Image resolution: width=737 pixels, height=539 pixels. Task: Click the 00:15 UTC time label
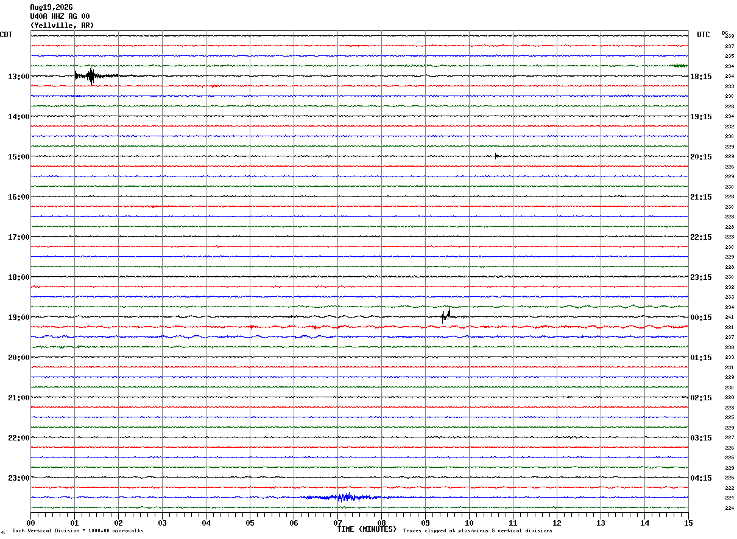pyautogui.click(x=701, y=318)
